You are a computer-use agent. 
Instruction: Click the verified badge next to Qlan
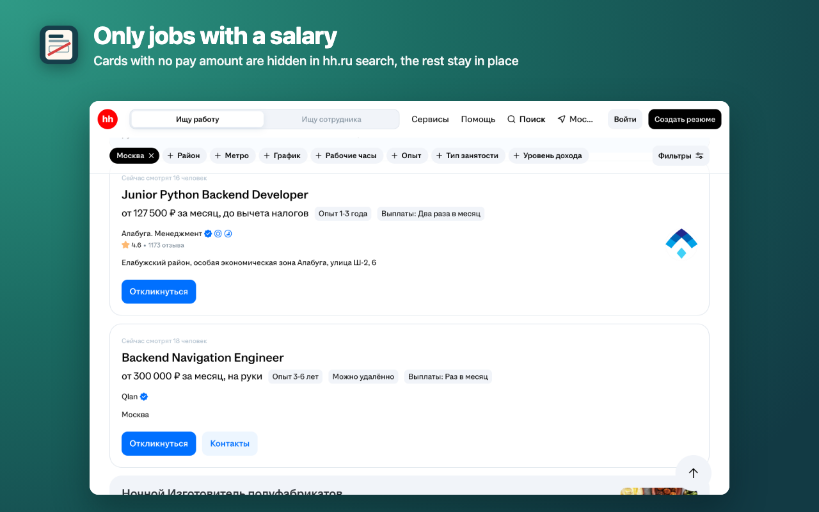pos(144,396)
